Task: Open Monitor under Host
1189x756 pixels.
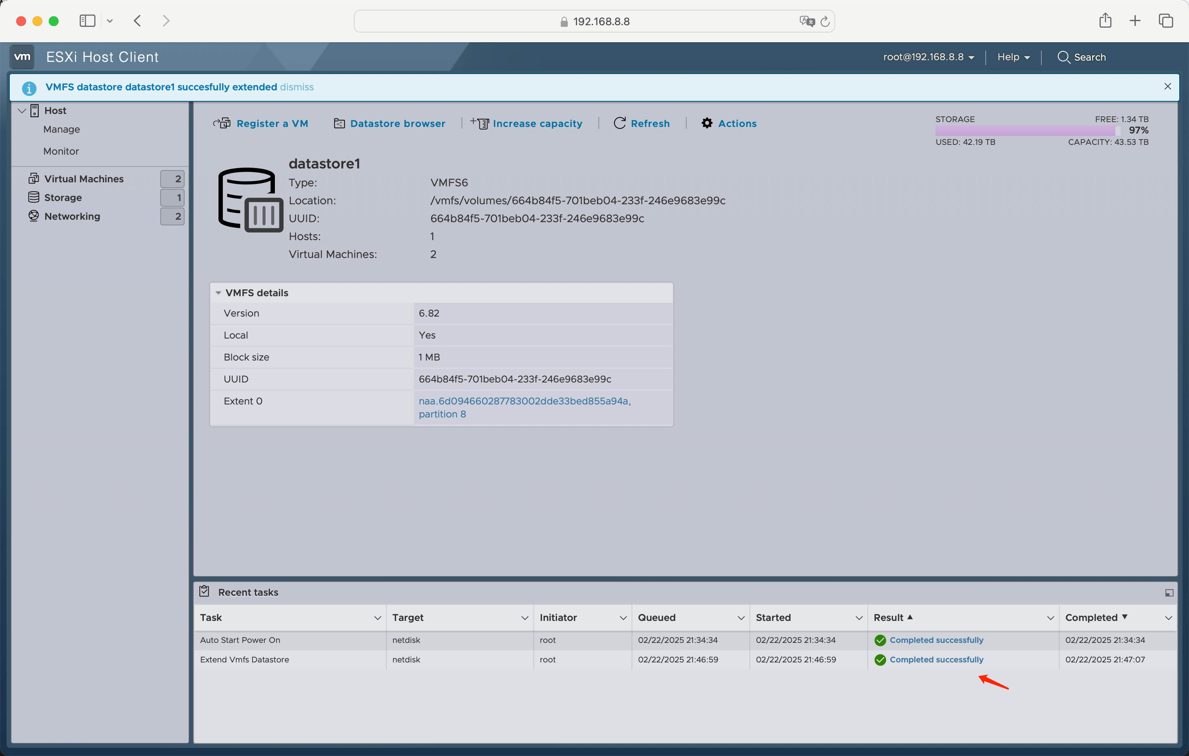Action: coord(61,151)
